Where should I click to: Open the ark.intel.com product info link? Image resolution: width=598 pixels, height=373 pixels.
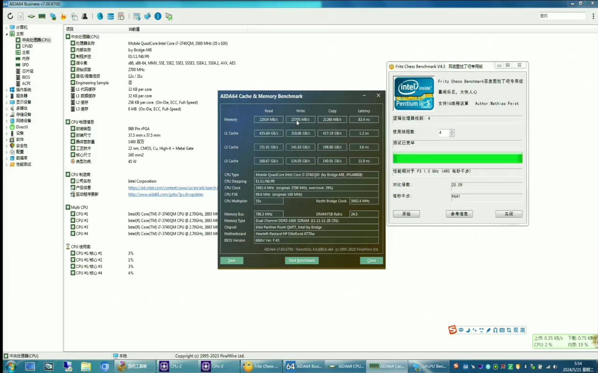tap(172, 188)
